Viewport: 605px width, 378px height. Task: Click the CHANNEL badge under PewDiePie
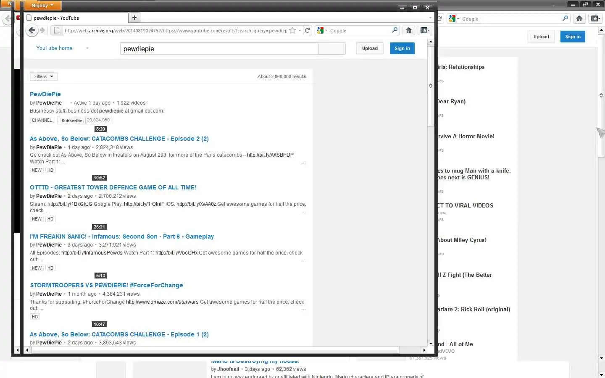42,120
